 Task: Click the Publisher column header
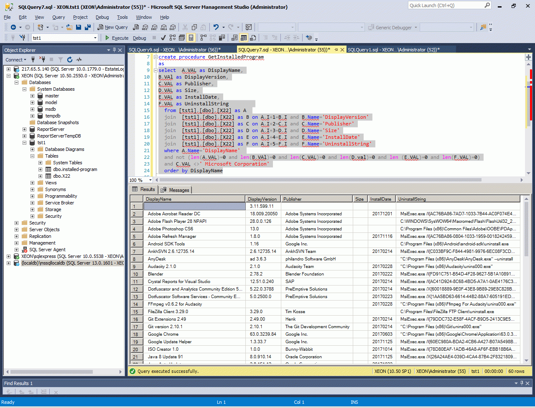click(316, 199)
